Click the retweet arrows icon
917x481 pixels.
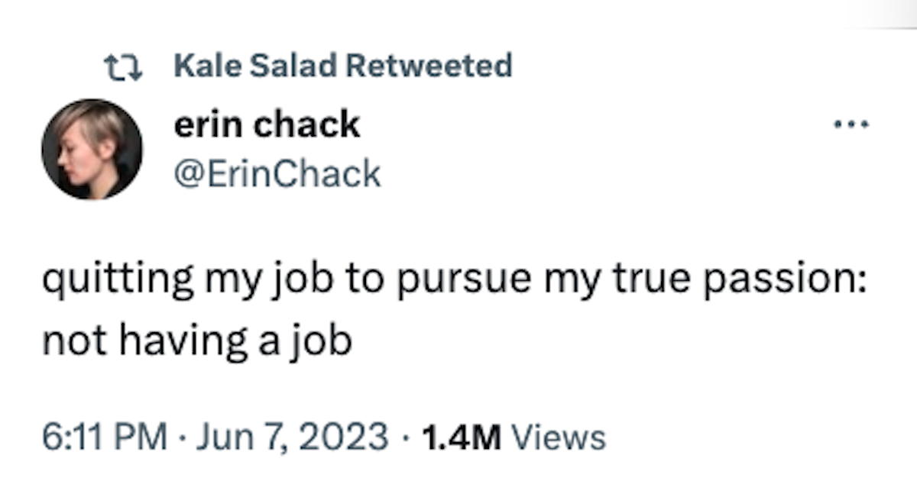(x=123, y=68)
